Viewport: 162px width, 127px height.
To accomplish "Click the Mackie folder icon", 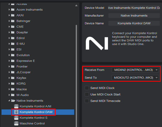I will pyautogui.click(x=13, y=89).
